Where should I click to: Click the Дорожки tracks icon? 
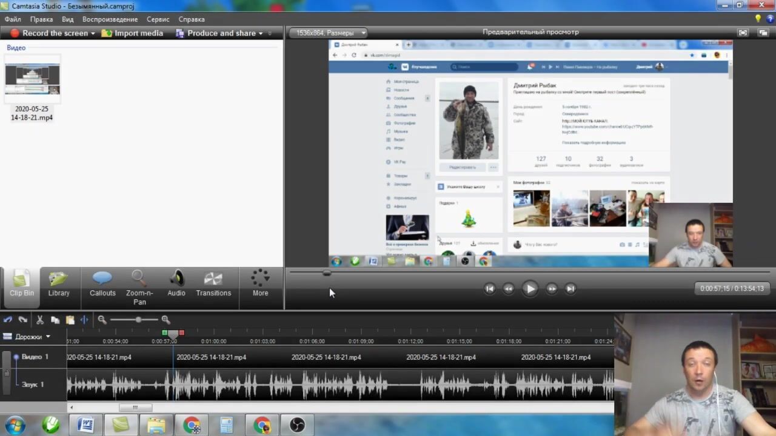(x=8, y=337)
